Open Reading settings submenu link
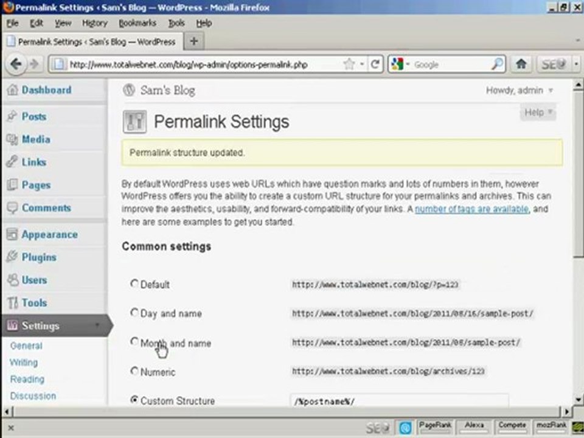This screenshot has width=584, height=438. [x=27, y=379]
